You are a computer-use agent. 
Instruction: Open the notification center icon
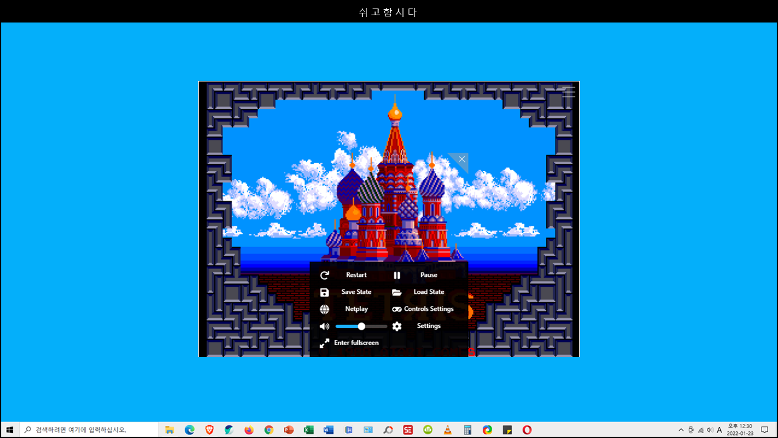click(x=765, y=430)
